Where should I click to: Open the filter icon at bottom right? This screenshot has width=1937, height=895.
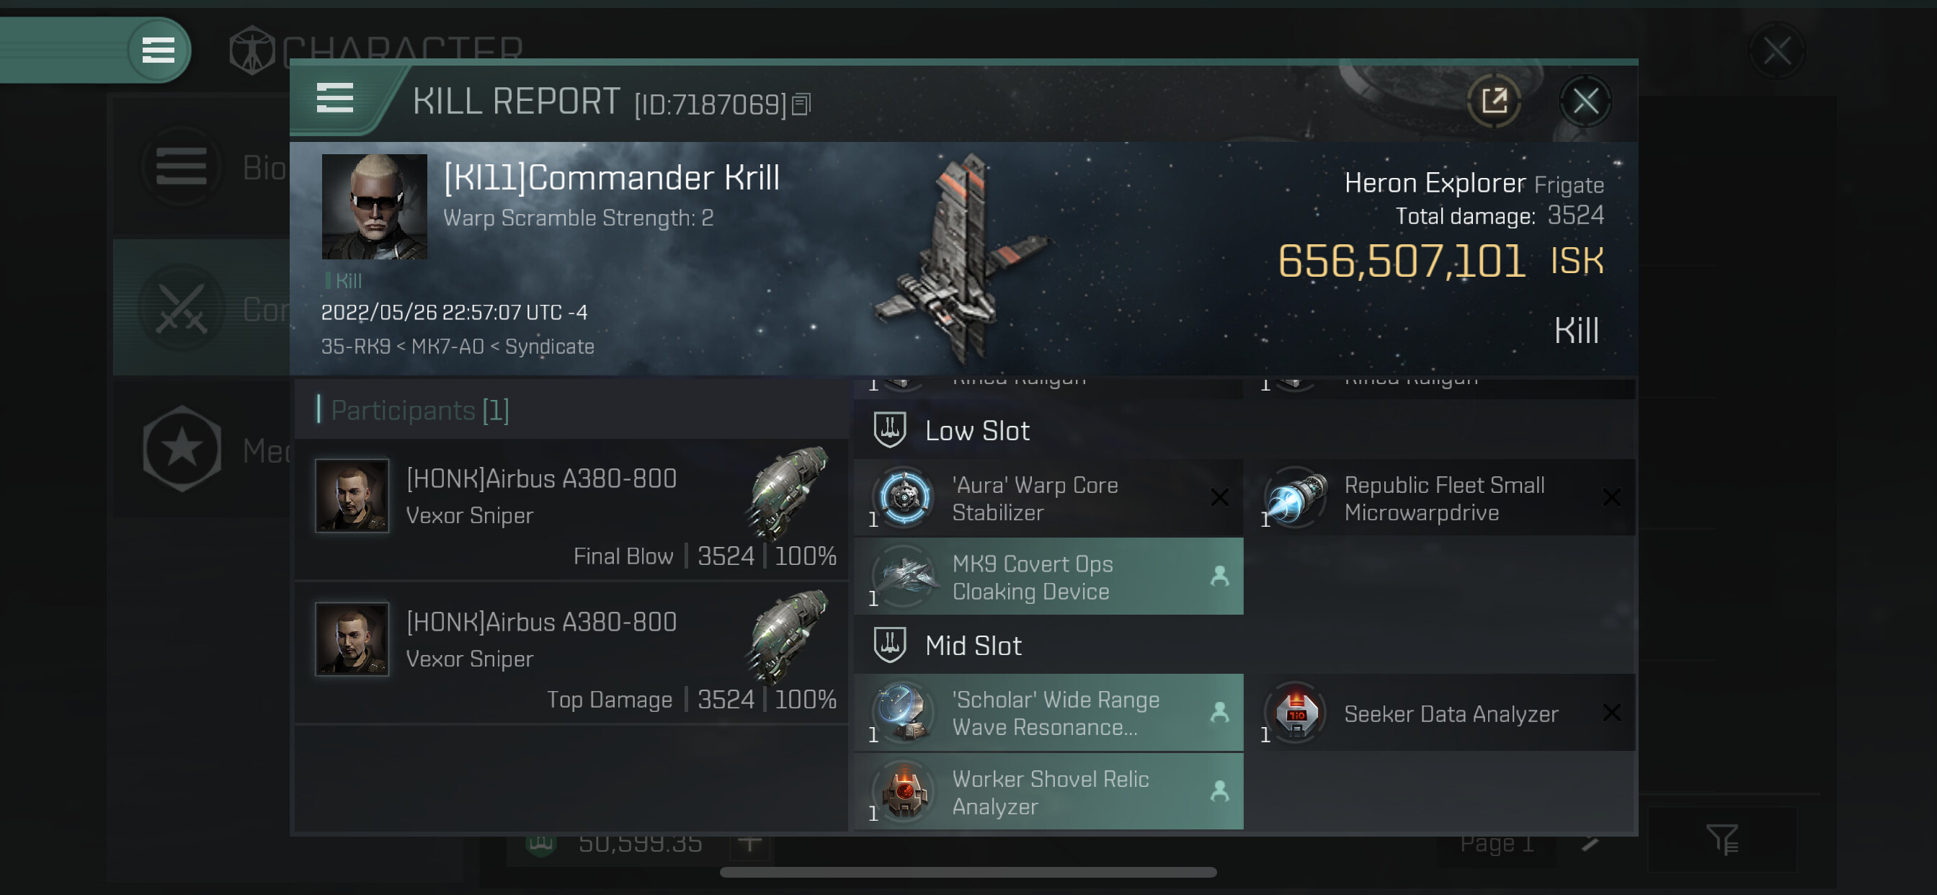click(x=1722, y=840)
